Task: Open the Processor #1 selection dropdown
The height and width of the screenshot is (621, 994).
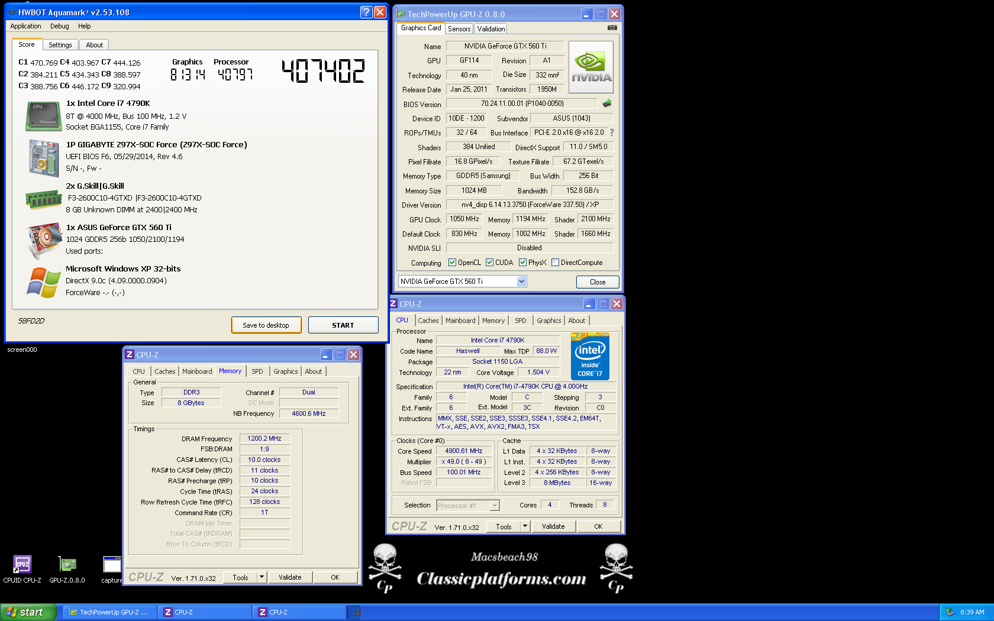Action: tap(495, 506)
